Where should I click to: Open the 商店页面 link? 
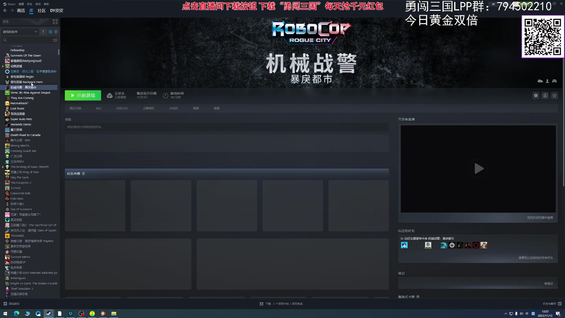point(75,108)
